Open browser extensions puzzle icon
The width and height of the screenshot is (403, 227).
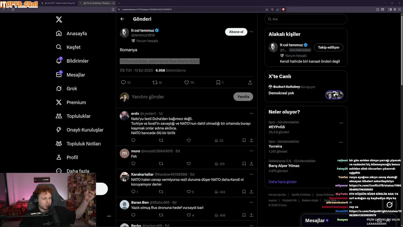point(378,9)
